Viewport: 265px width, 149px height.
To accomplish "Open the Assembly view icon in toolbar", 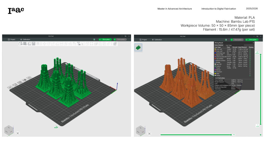I will pos(115,44).
